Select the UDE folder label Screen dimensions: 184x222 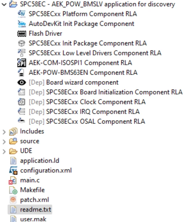(26, 151)
